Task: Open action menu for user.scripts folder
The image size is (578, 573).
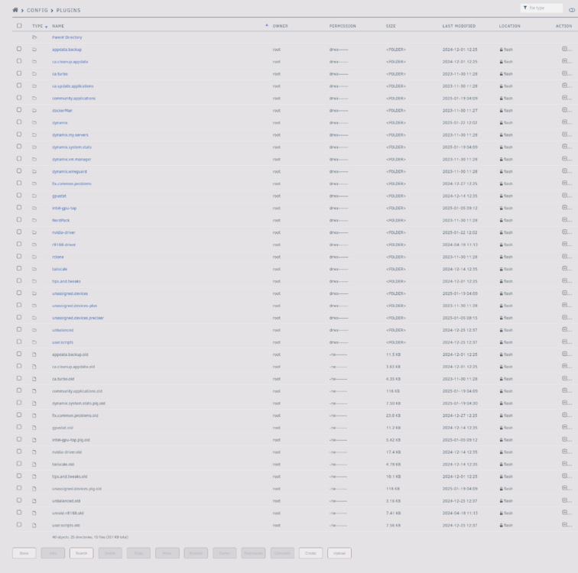Action: pos(567,342)
